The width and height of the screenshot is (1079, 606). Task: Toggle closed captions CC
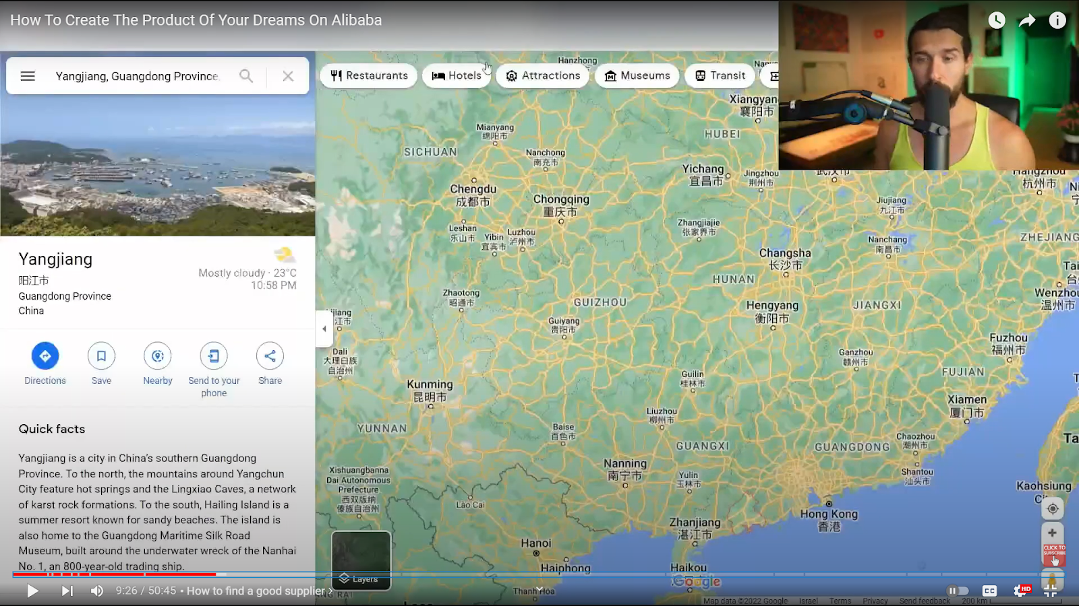[989, 591]
